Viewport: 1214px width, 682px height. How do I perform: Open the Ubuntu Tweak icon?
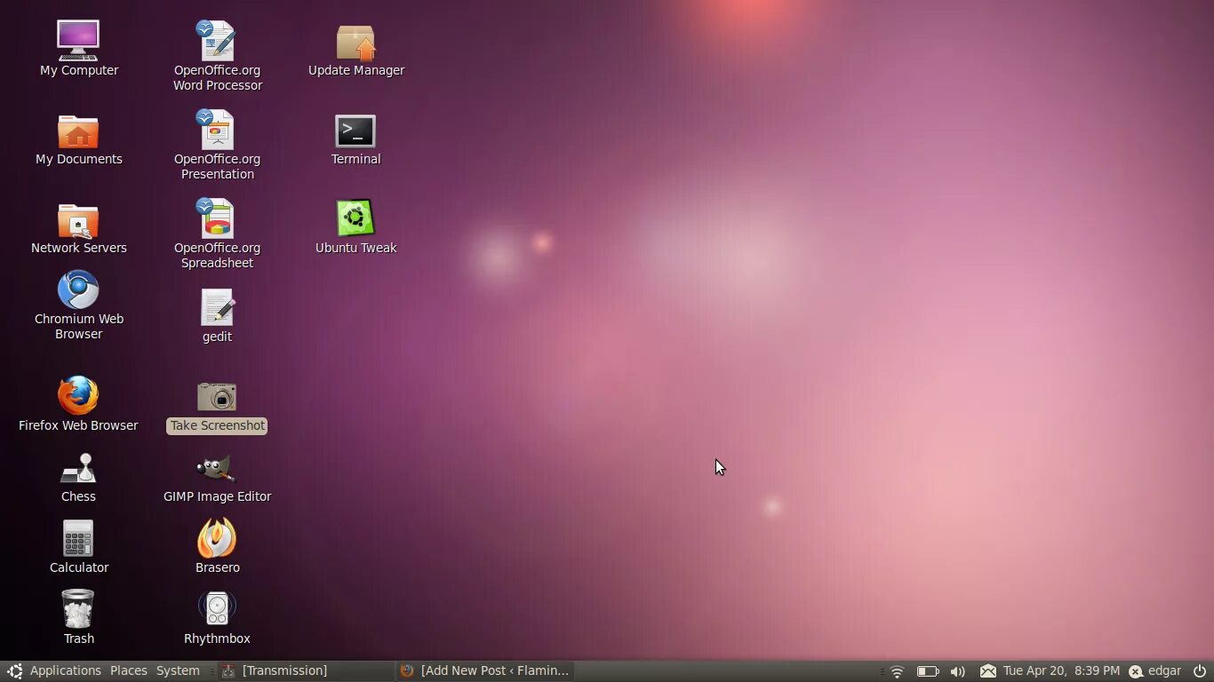tap(355, 218)
